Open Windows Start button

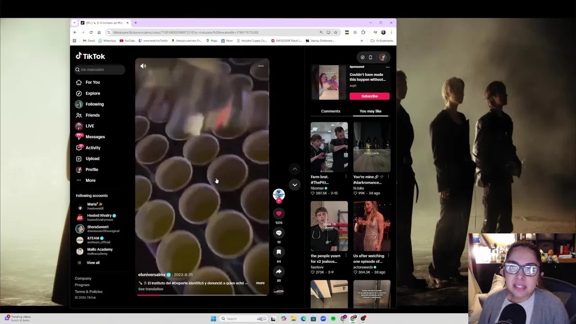tap(213, 319)
